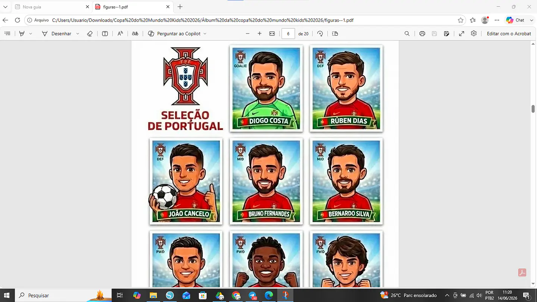Screen dimensions: 537x302
Task: Open the Edge settings and more menu
Action: [497, 20]
